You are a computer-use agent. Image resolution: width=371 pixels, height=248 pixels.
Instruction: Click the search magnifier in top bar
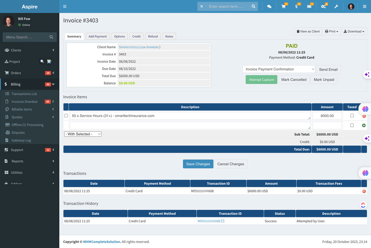tap(254, 7)
